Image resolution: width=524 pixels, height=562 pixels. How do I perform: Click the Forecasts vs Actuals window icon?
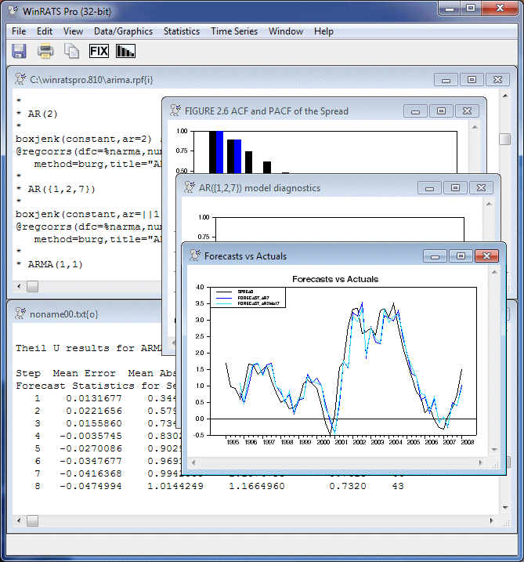pos(194,256)
